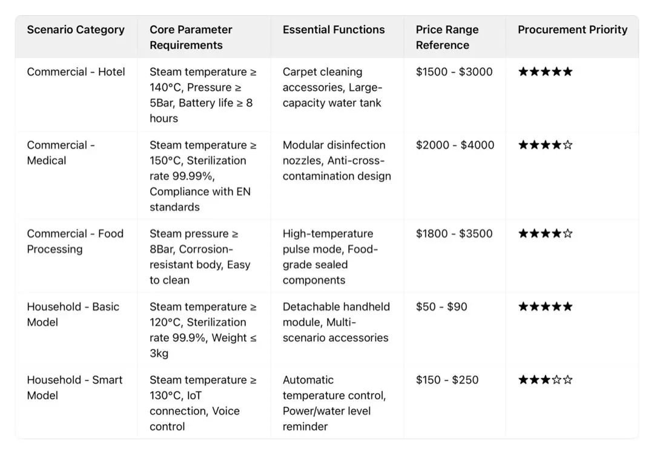Click the star rating in Commercial - Medical row
The width and height of the screenshot is (654, 450).
(545, 145)
